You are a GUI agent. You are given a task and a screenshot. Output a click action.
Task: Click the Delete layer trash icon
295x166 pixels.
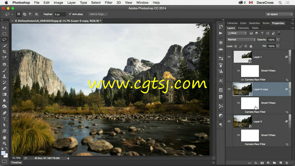(287, 163)
